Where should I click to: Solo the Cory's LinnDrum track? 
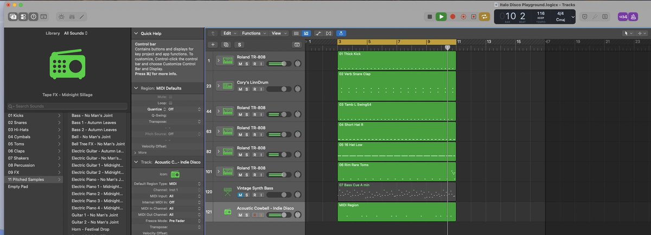(x=247, y=90)
